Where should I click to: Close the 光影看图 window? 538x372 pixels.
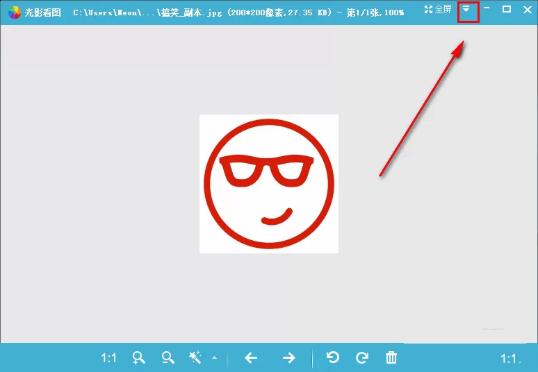click(x=528, y=10)
